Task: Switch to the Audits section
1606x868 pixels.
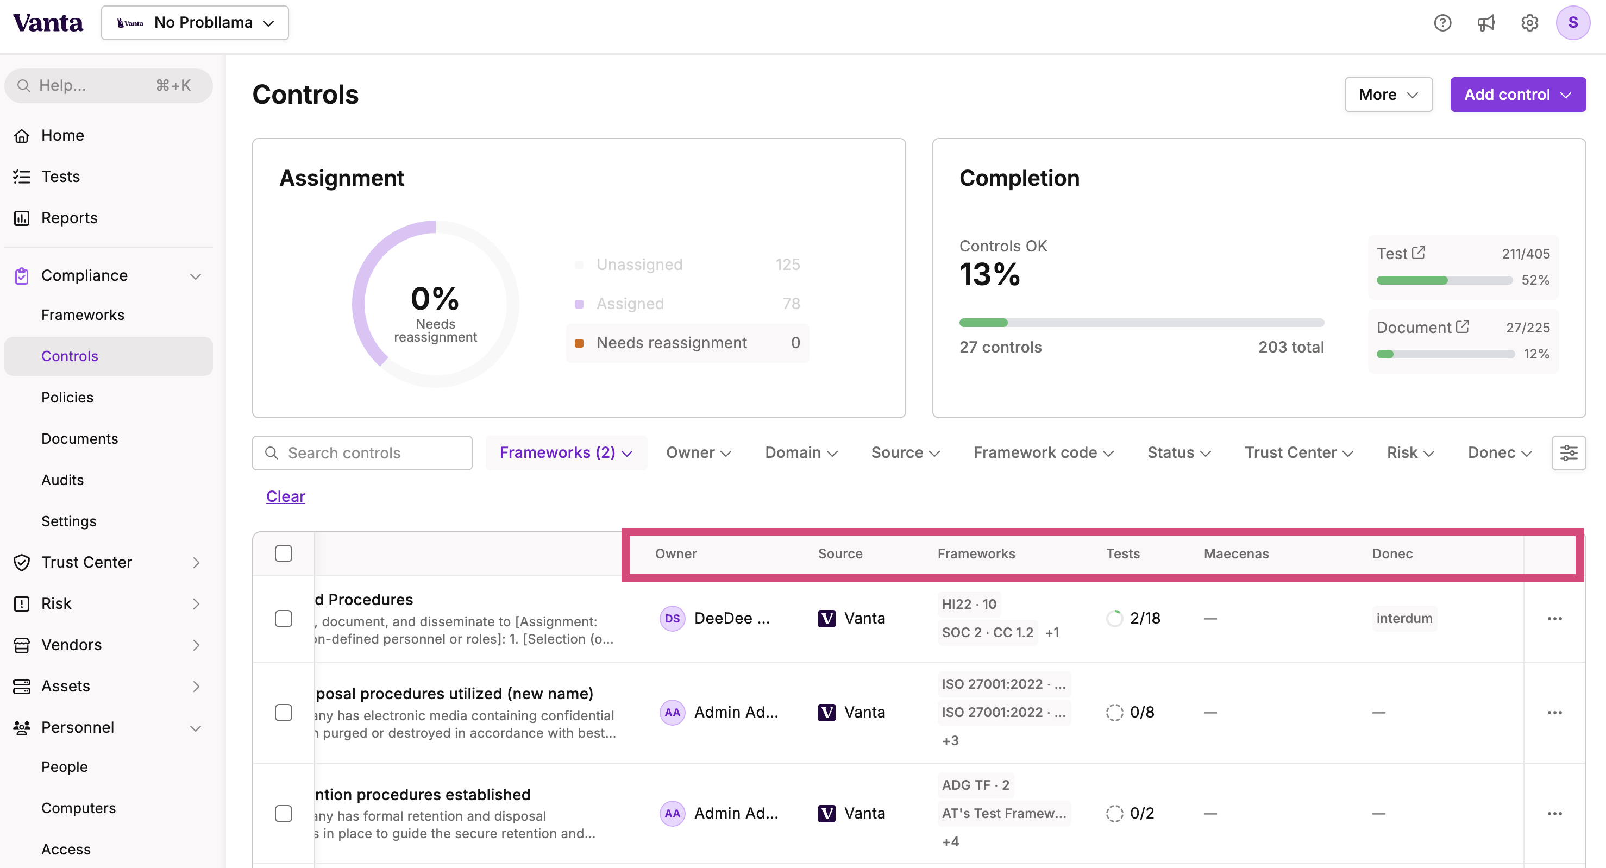Action: coord(62,480)
